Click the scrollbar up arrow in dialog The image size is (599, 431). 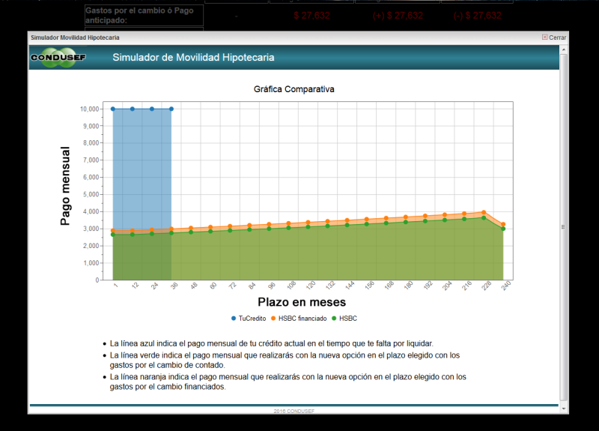point(564,49)
